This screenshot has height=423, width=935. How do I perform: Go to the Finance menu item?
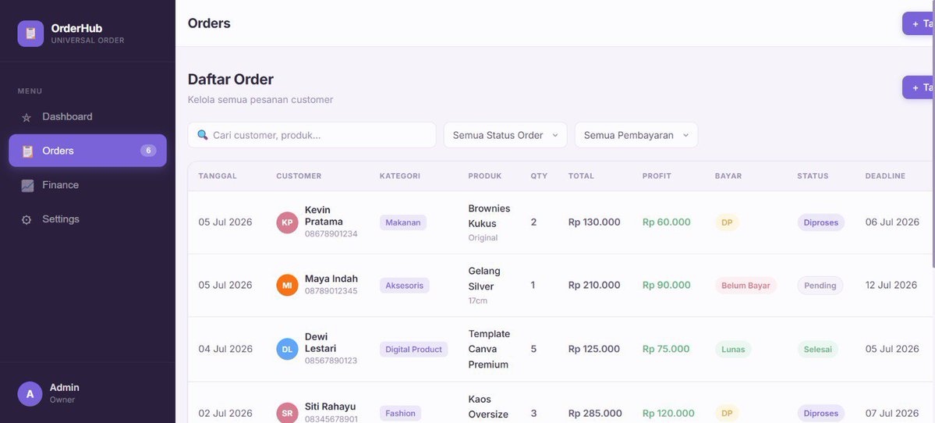[x=87, y=185]
